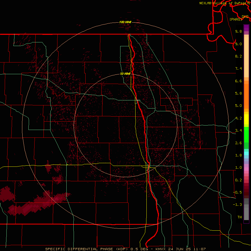Select the cyan segment of the color bar
This screenshot has height=251, width=251.
tap(246, 153)
